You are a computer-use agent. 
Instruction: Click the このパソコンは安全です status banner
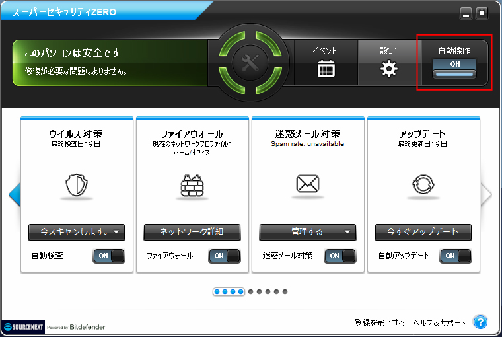pos(110,63)
